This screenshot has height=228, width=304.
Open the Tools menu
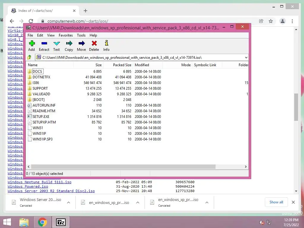coord(81,35)
